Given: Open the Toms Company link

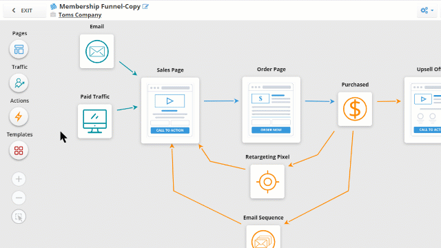Looking at the screenshot, I should tap(80, 15).
